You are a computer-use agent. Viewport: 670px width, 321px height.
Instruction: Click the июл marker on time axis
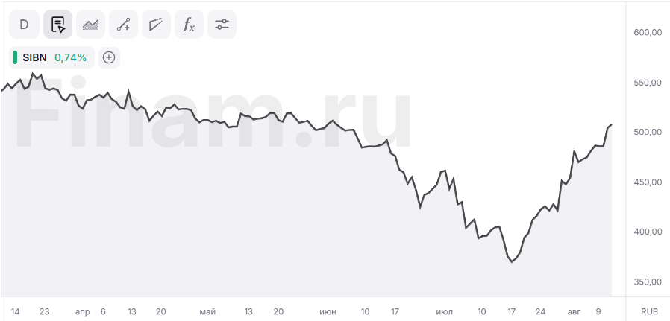pos(445,311)
